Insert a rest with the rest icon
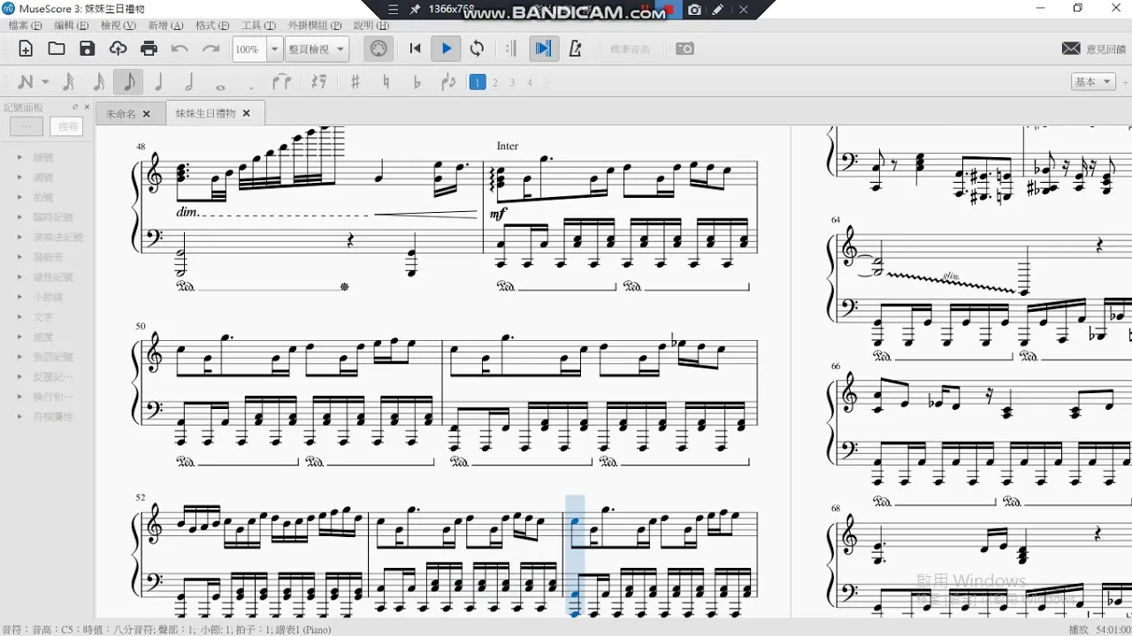1132x636 pixels. [319, 82]
